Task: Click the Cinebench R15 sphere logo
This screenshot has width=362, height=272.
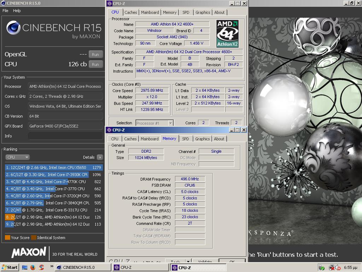Action: [x=13, y=28]
